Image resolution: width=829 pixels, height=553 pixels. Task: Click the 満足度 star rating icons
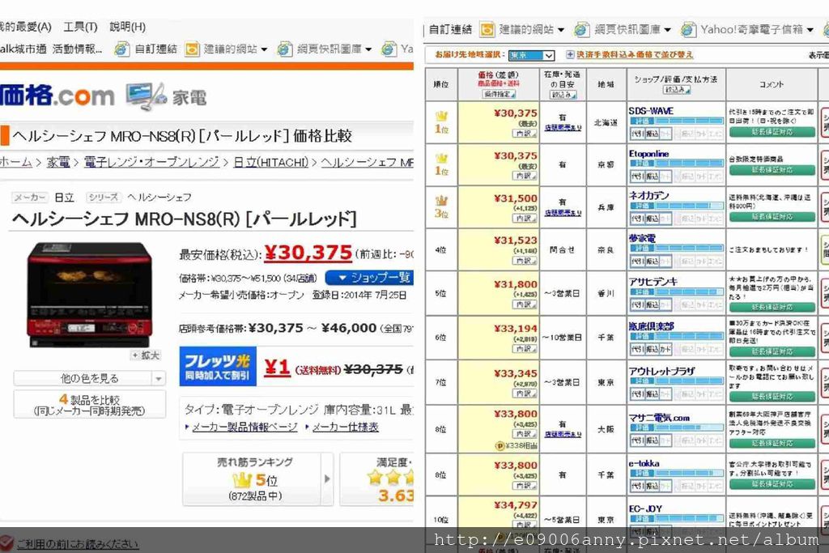pyautogui.click(x=390, y=478)
